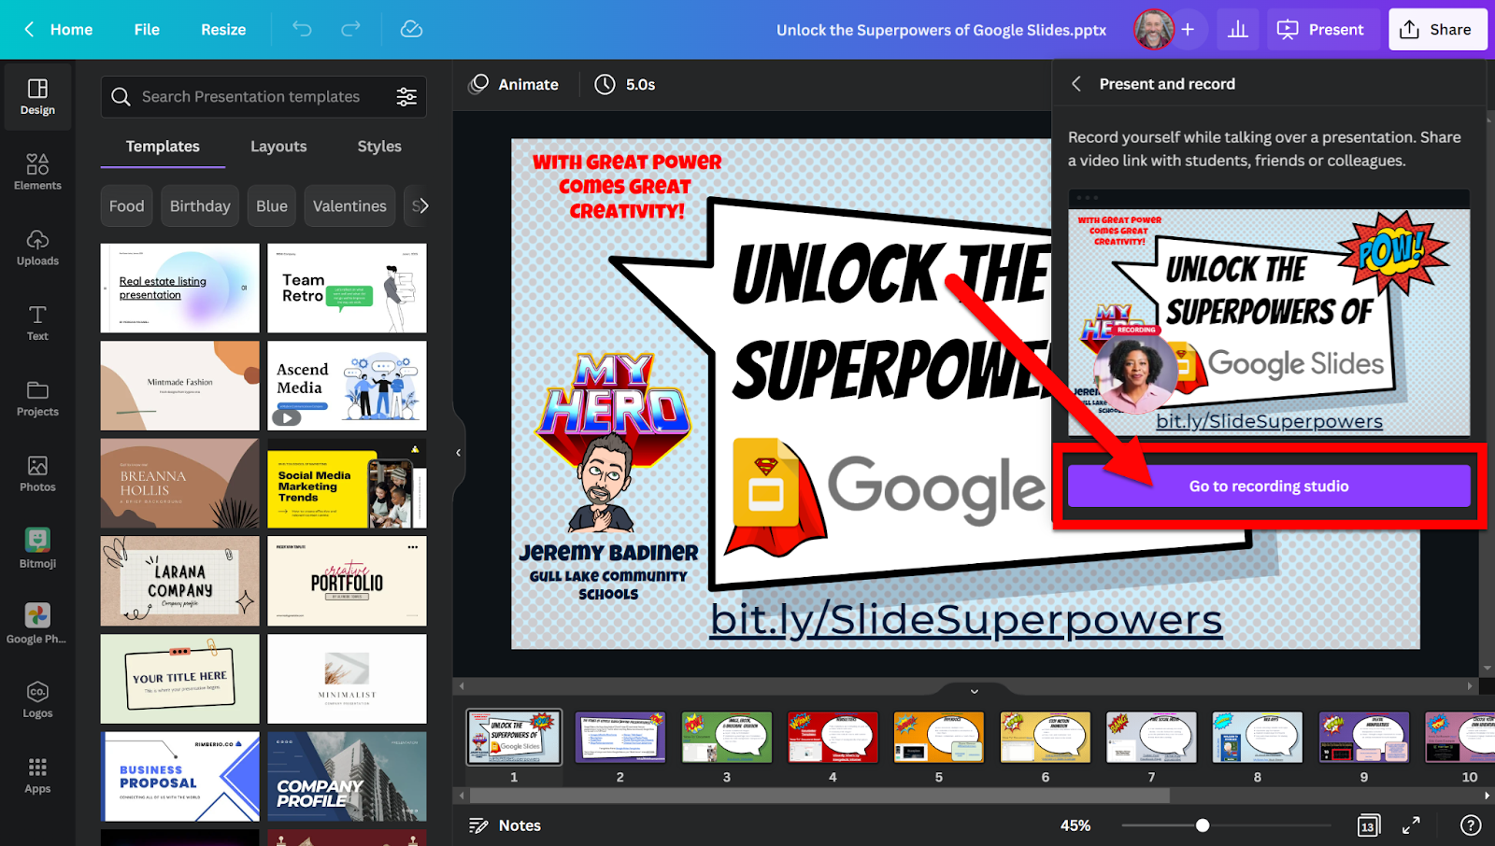Viewport: 1495px width, 846px height.
Task: Add a collaborator with the plus icon
Action: click(1188, 30)
